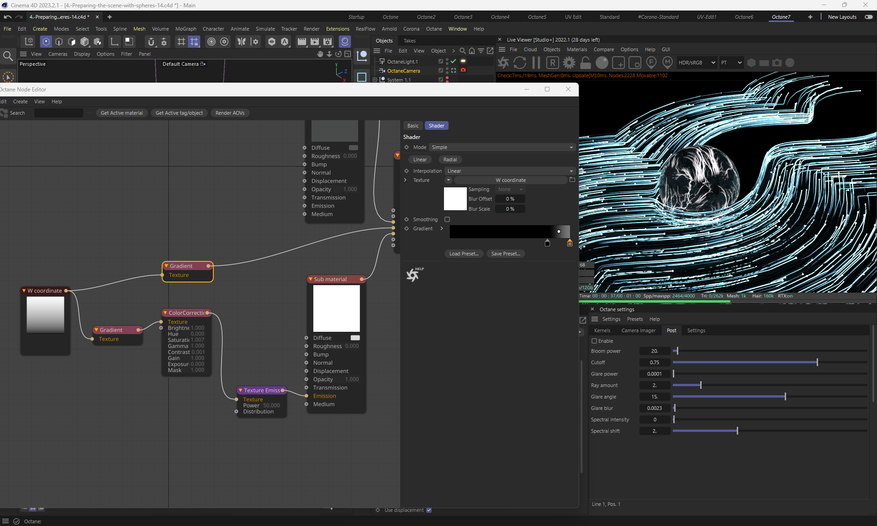Screen dimensions: 877x526
Task: Click the Load Preset button
Action: tap(464, 254)
